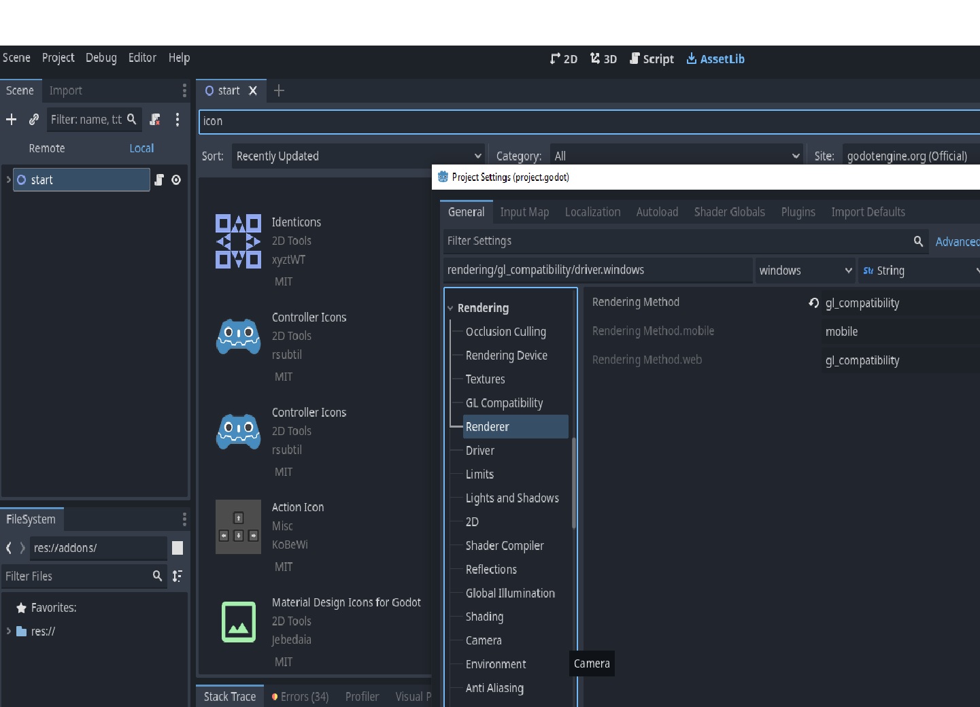Click the instantiate child scene link icon

point(33,120)
